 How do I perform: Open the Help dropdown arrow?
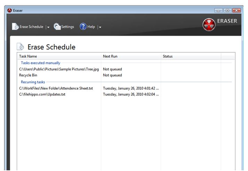pos(100,27)
